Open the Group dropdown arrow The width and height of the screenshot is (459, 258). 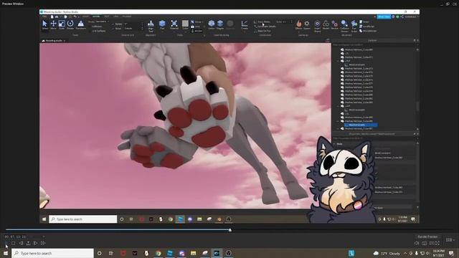(x=202, y=22)
